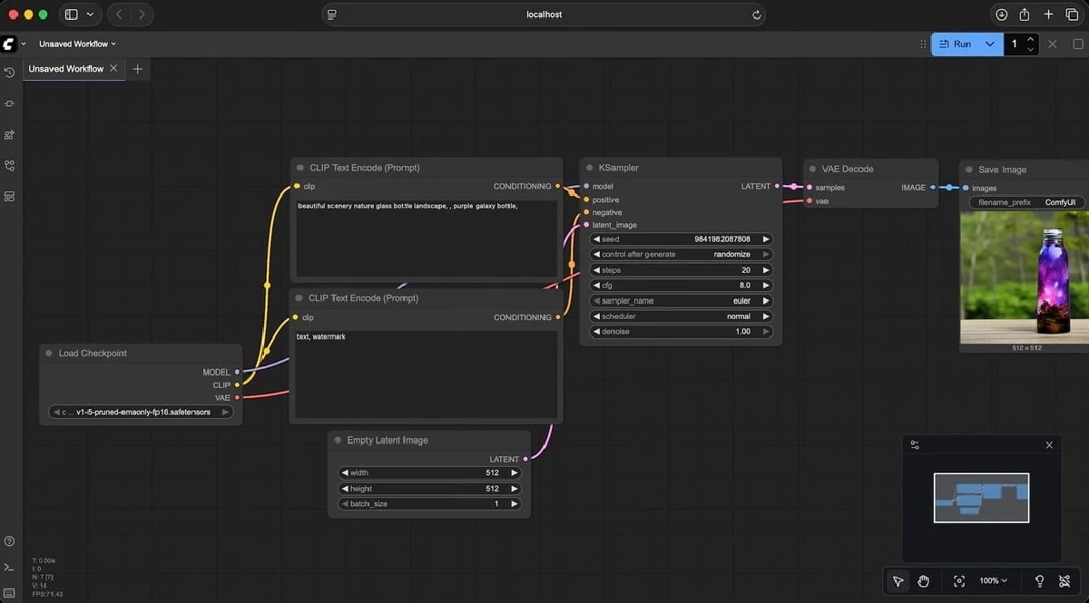
Task: Open the queue history sidebar icon
Action: (x=9, y=73)
